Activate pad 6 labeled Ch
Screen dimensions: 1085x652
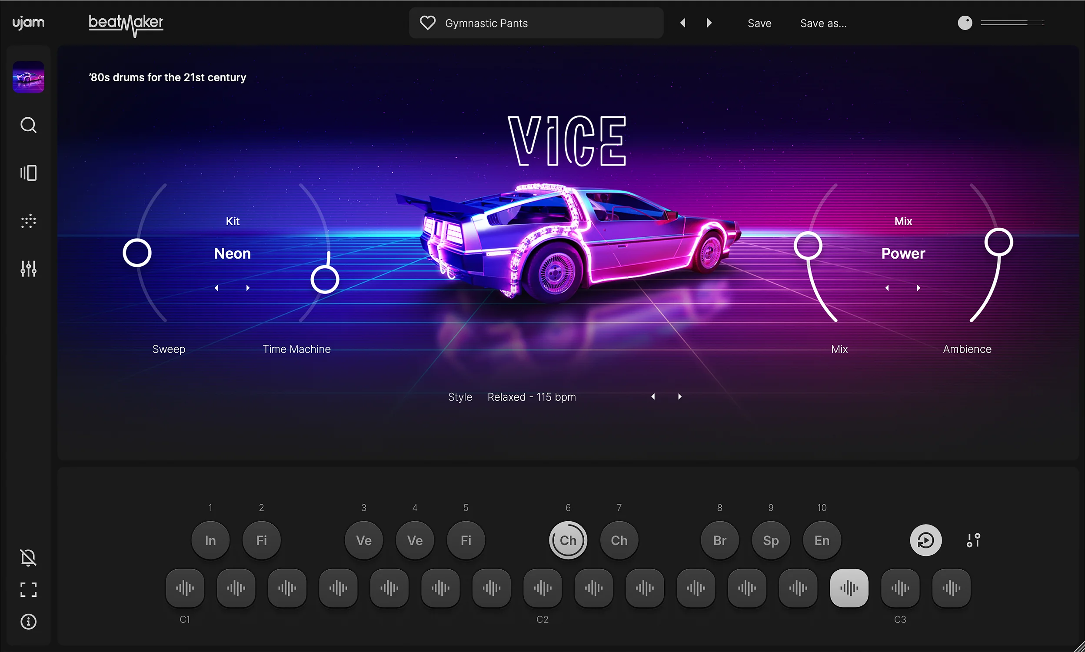567,540
